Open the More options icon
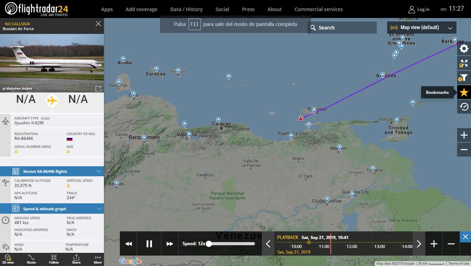 pos(98,259)
